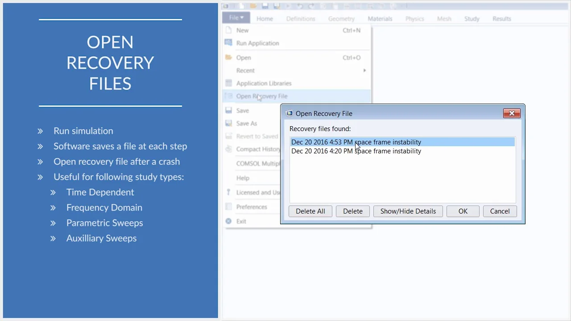Image resolution: width=571 pixels, height=321 pixels.
Task: Cancel the Open Recovery File dialog
Action: (500, 211)
